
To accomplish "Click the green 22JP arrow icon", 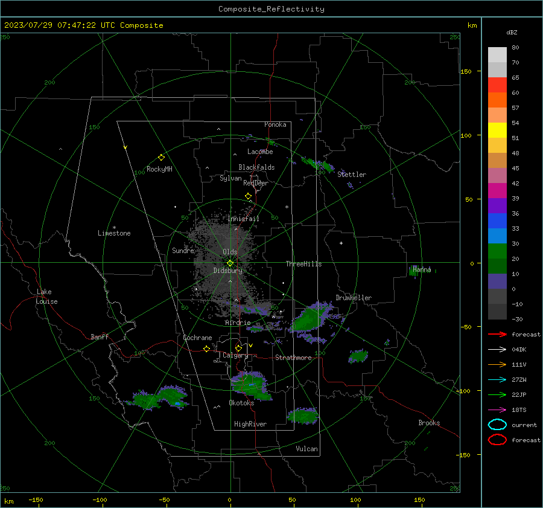I will (497, 394).
